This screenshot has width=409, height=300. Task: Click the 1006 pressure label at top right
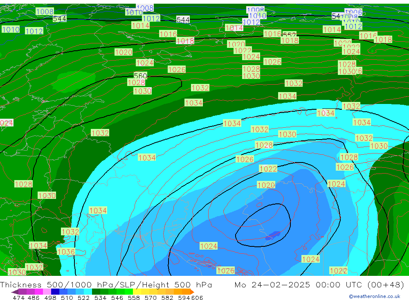(353, 12)
